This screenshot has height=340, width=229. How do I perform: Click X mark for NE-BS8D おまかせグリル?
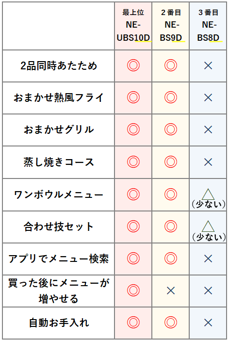point(208,130)
